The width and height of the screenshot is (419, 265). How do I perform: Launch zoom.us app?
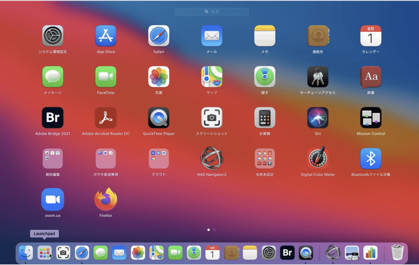point(53,199)
